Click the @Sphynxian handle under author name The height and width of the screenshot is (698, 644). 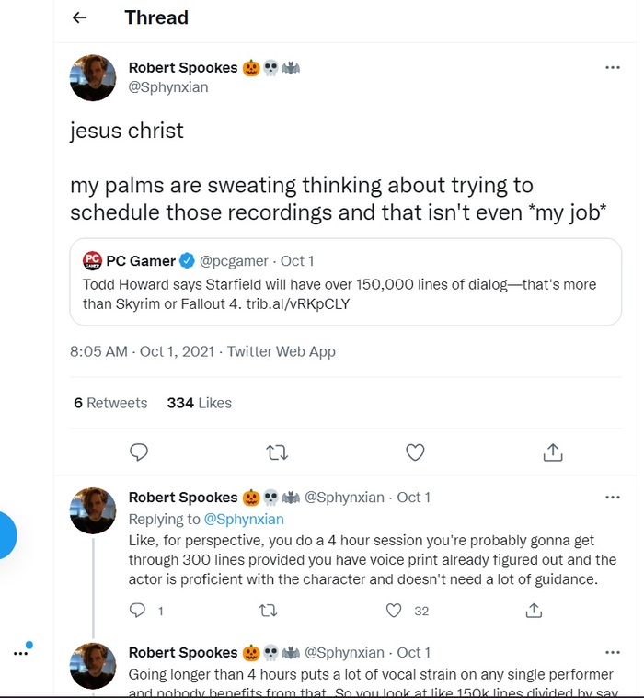click(x=168, y=87)
